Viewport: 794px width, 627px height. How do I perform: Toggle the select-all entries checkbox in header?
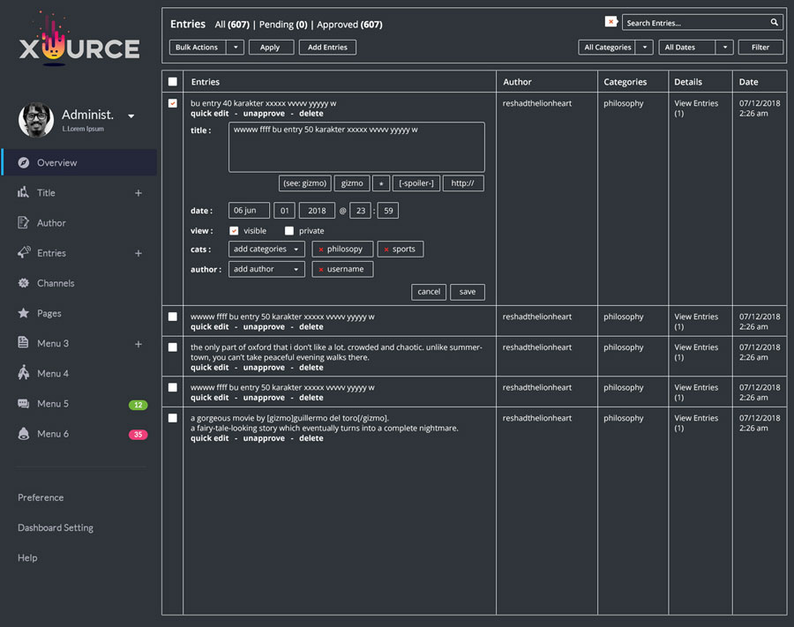click(173, 82)
